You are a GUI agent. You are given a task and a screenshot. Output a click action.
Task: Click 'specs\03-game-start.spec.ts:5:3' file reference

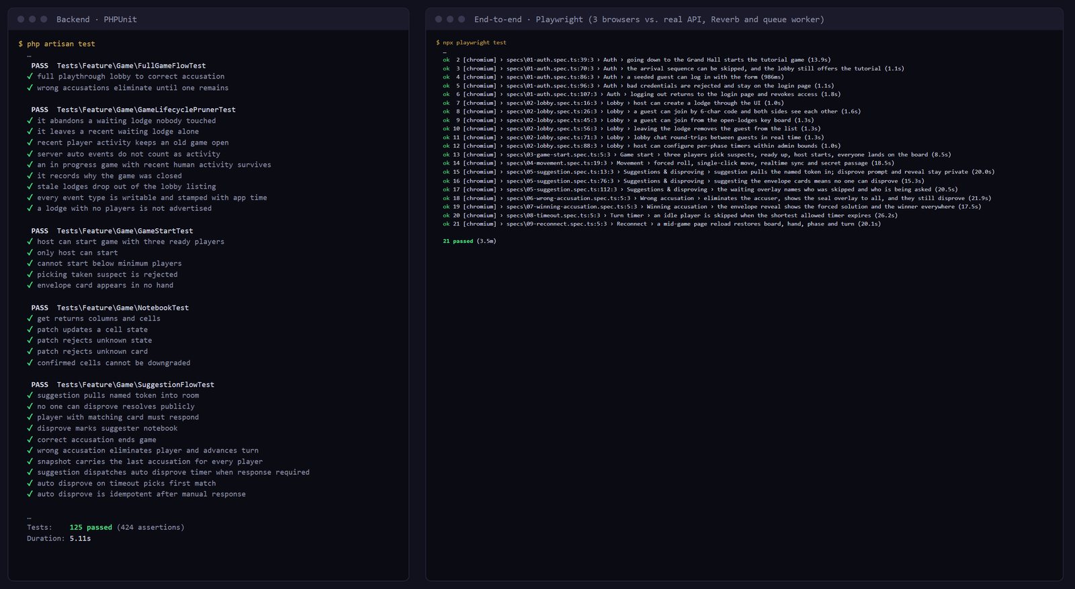(558, 155)
